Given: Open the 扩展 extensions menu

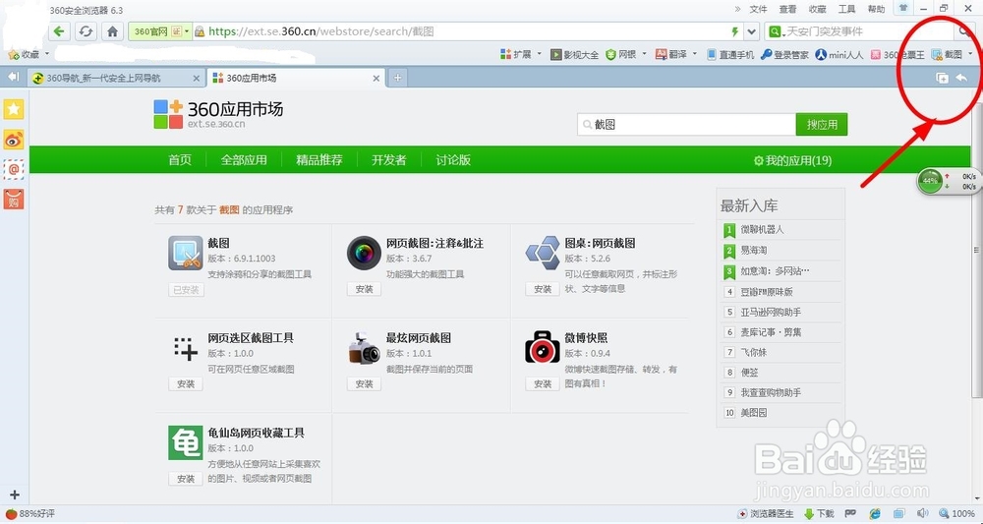Looking at the screenshot, I should (522, 54).
